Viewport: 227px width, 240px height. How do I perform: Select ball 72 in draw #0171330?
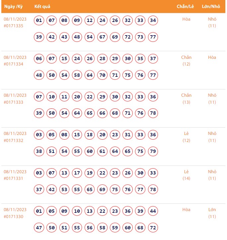(x=153, y=228)
